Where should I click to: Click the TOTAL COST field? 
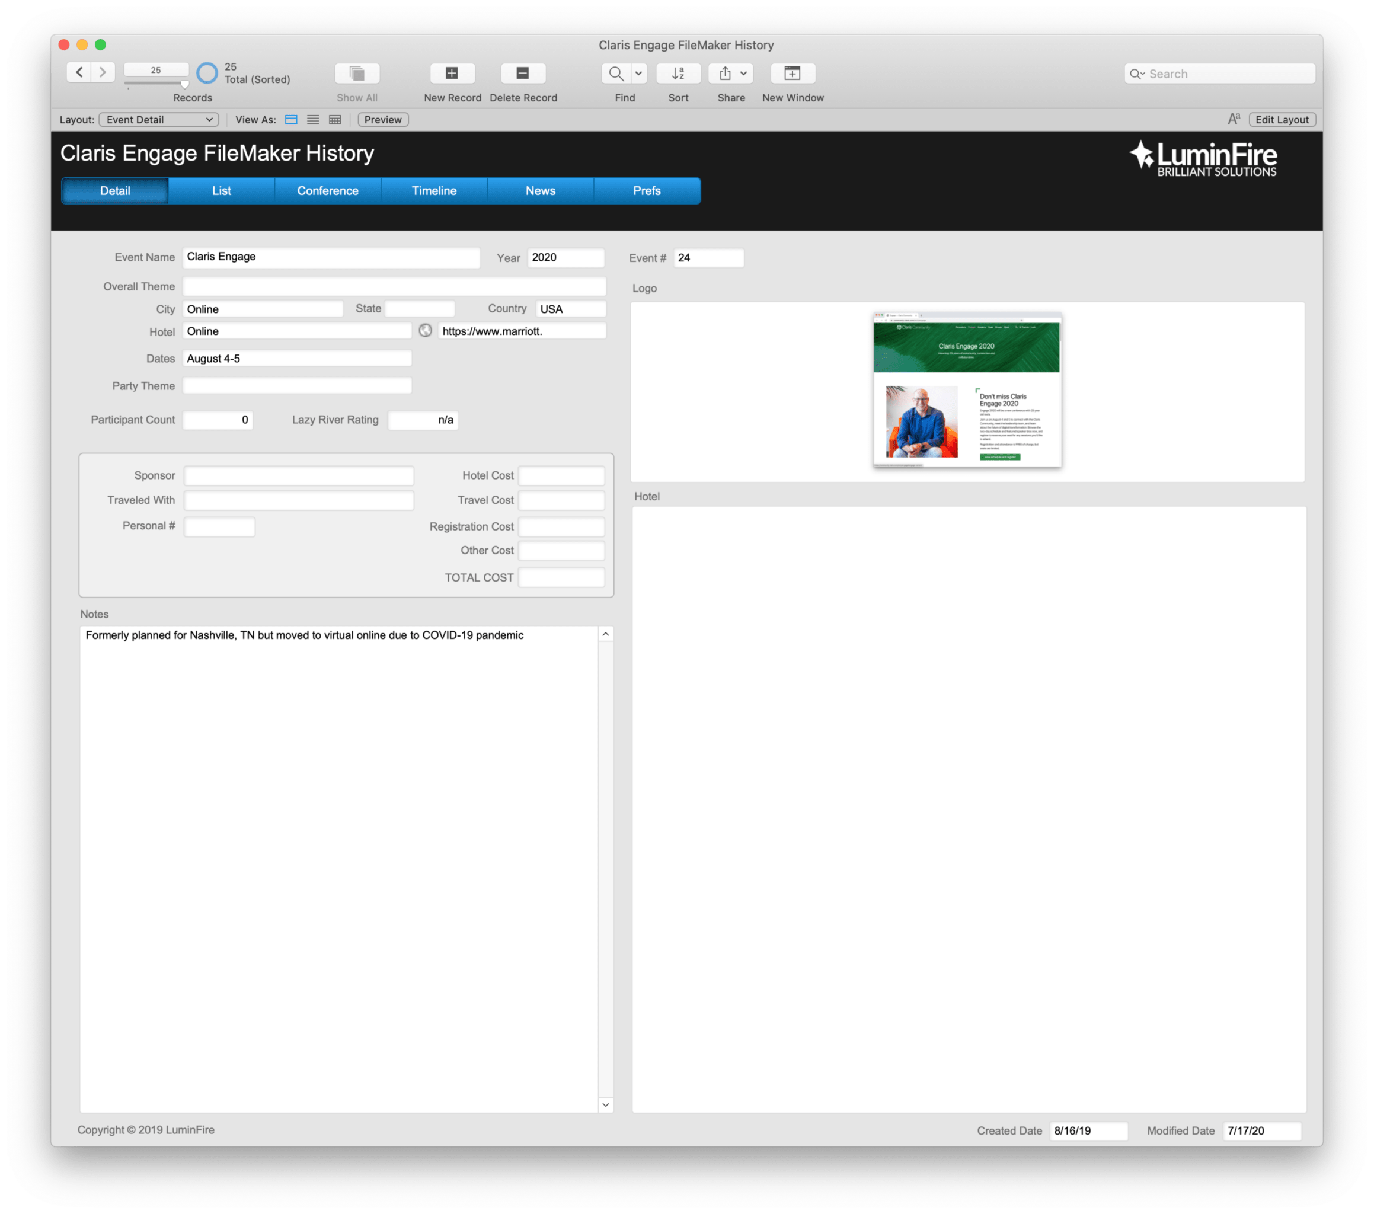coord(561,578)
